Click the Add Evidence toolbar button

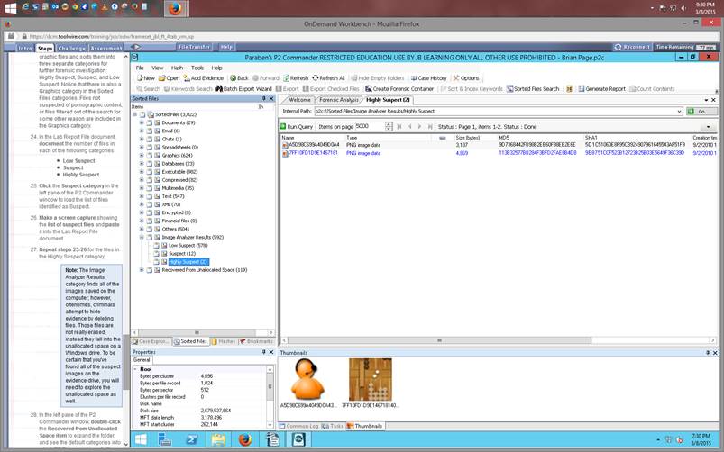[204, 78]
